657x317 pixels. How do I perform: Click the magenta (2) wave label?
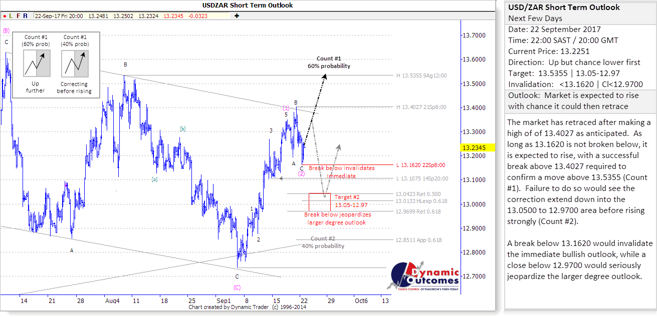click(x=302, y=173)
